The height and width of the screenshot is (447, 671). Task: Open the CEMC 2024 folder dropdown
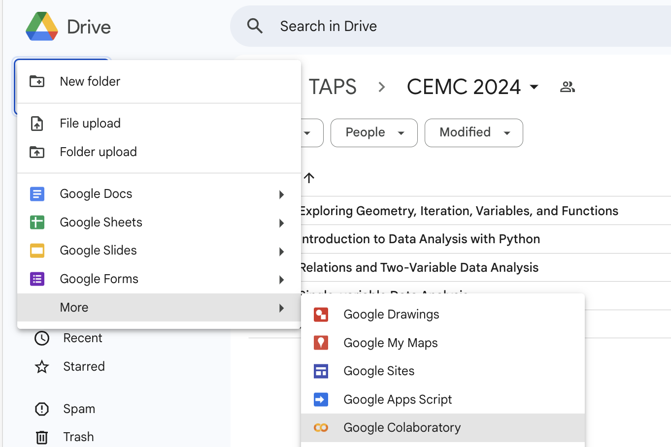[534, 87]
